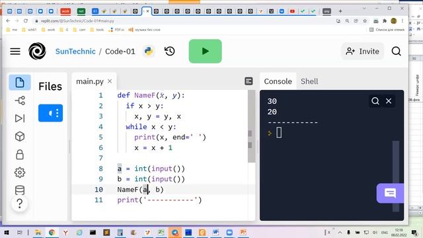Viewport: 423px width, 238px height.
Task: Open the Help question mark button
Action: [20, 204]
